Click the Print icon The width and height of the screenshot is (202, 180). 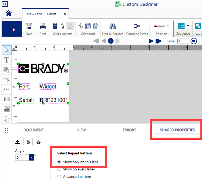(43, 26)
